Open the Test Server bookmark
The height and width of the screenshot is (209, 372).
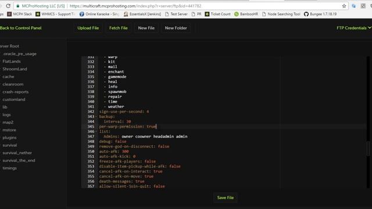176,14
